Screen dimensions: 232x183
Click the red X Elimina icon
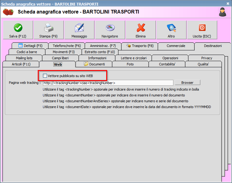pyautogui.click(x=141, y=28)
